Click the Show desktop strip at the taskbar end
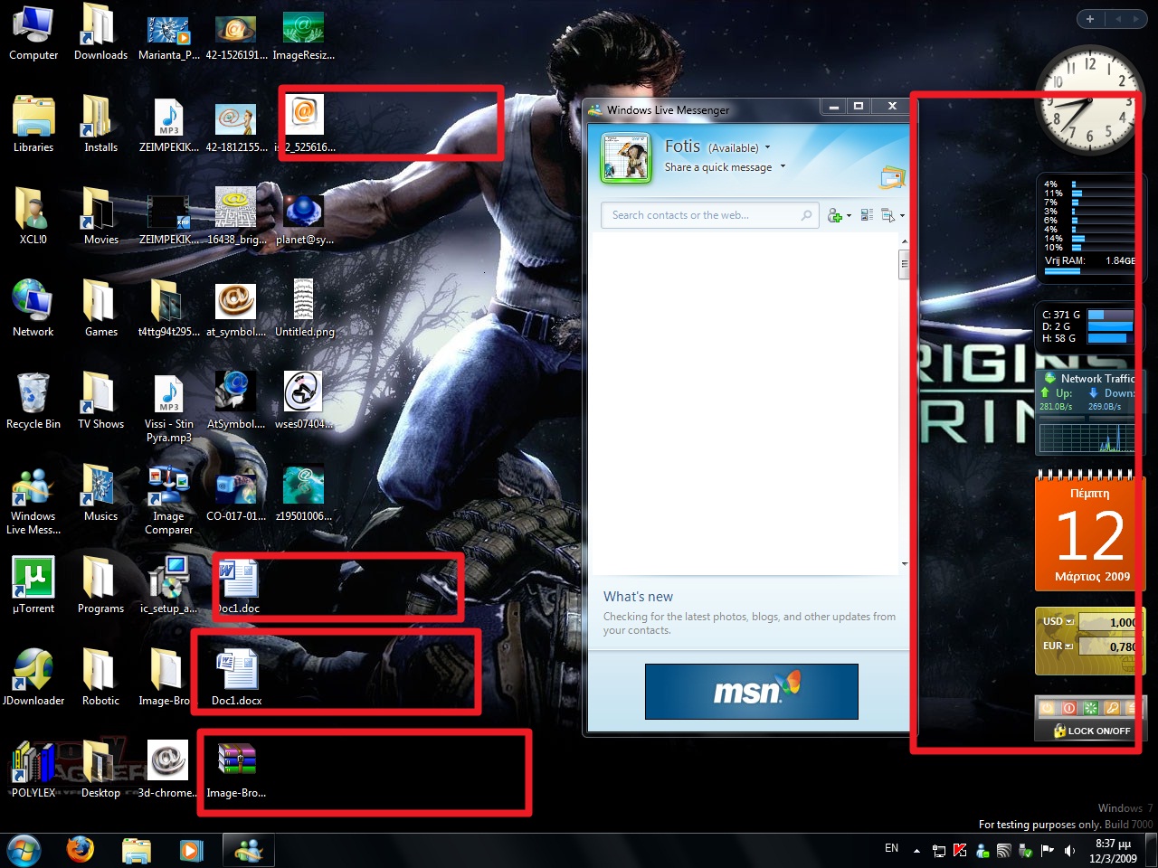Viewport: 1158px width, 868px height. [x=1151, y=850]
